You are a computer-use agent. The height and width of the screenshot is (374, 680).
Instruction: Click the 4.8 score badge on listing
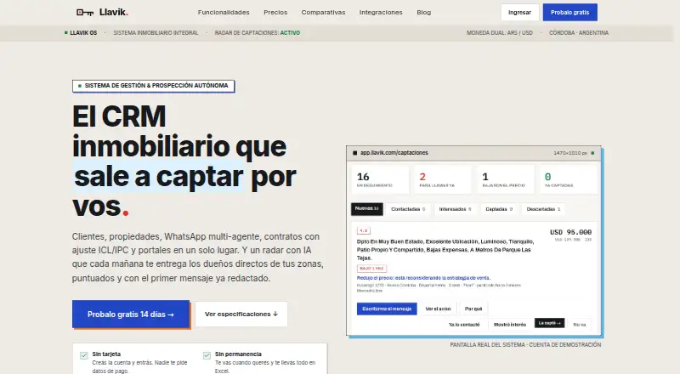pyautogui.click(x=364, y=231)
